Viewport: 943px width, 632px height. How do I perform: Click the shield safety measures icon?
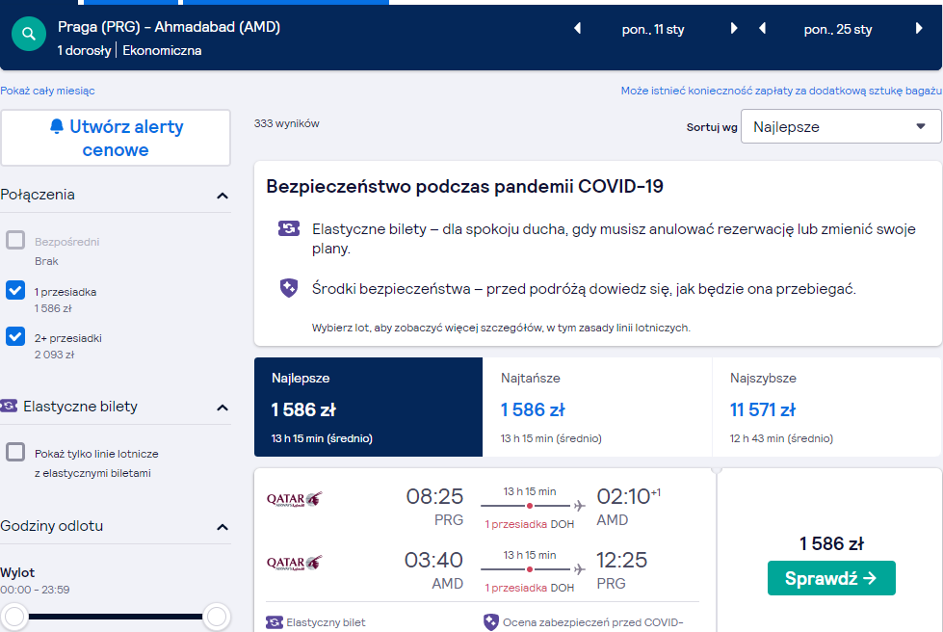(289, 288)
